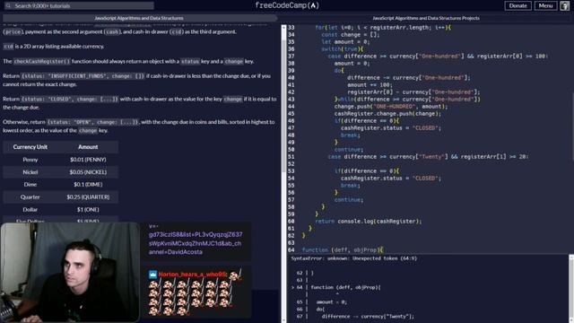Place cursor on function (deff, objProp) line
This screenshot has width=574, height=323.
tap(343, 250)
